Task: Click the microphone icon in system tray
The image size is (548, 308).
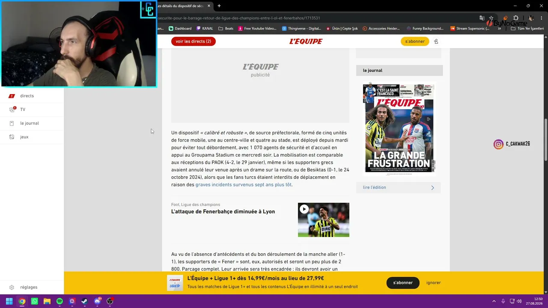Action: pyautogui.click(x=503, y=301)
